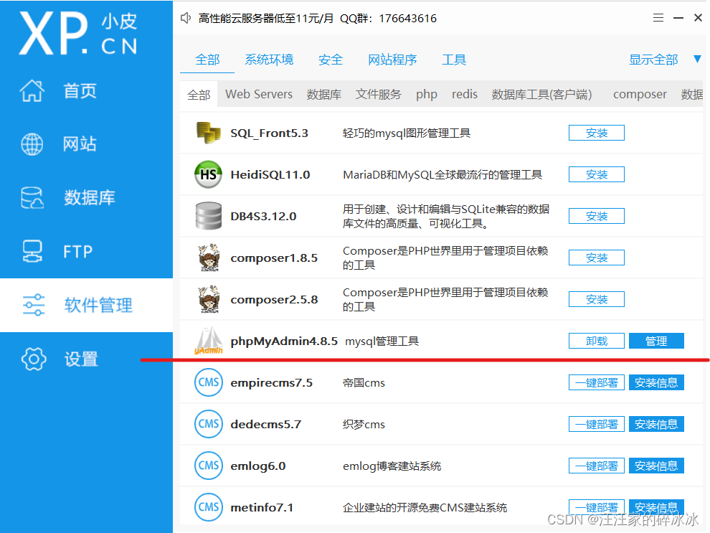Click the composer1.8.5 conductor icon
This screenshot has height=533, width=710.
[209, 258]
